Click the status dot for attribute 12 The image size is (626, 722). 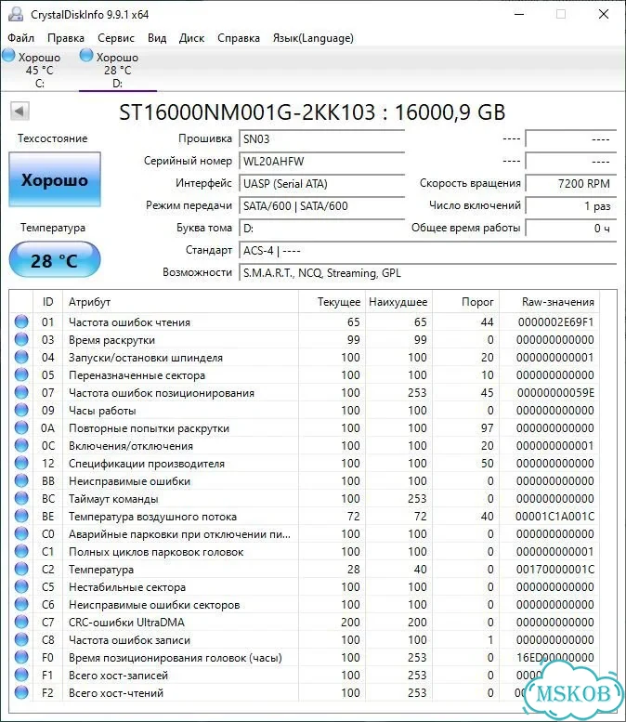point(21,464)
